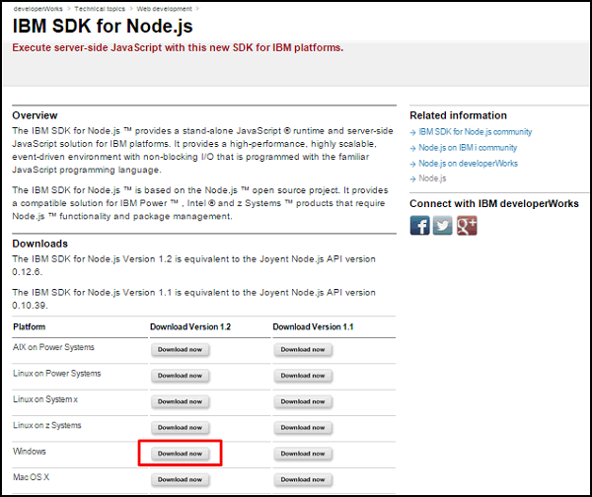The width and height of the screenshot is (592, 497).
Task: Select the AIX on Power Systems row label
Action: click(53, 347)
